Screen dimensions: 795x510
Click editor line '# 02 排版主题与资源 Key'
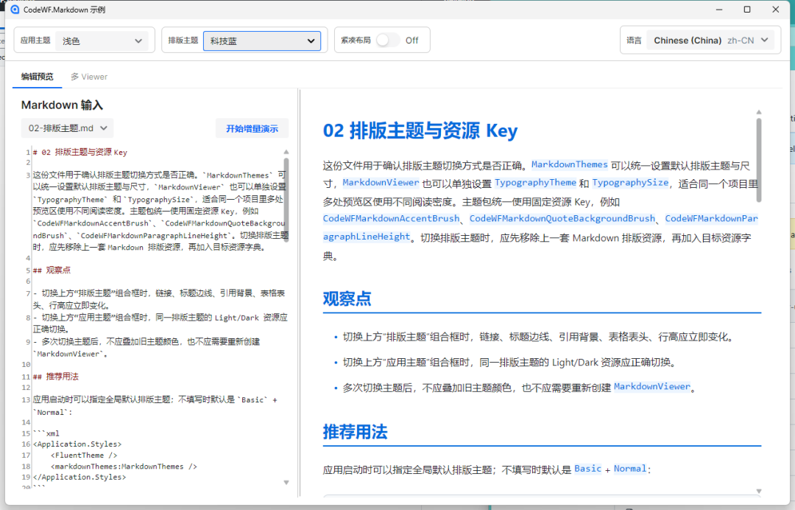click(80, 153)
